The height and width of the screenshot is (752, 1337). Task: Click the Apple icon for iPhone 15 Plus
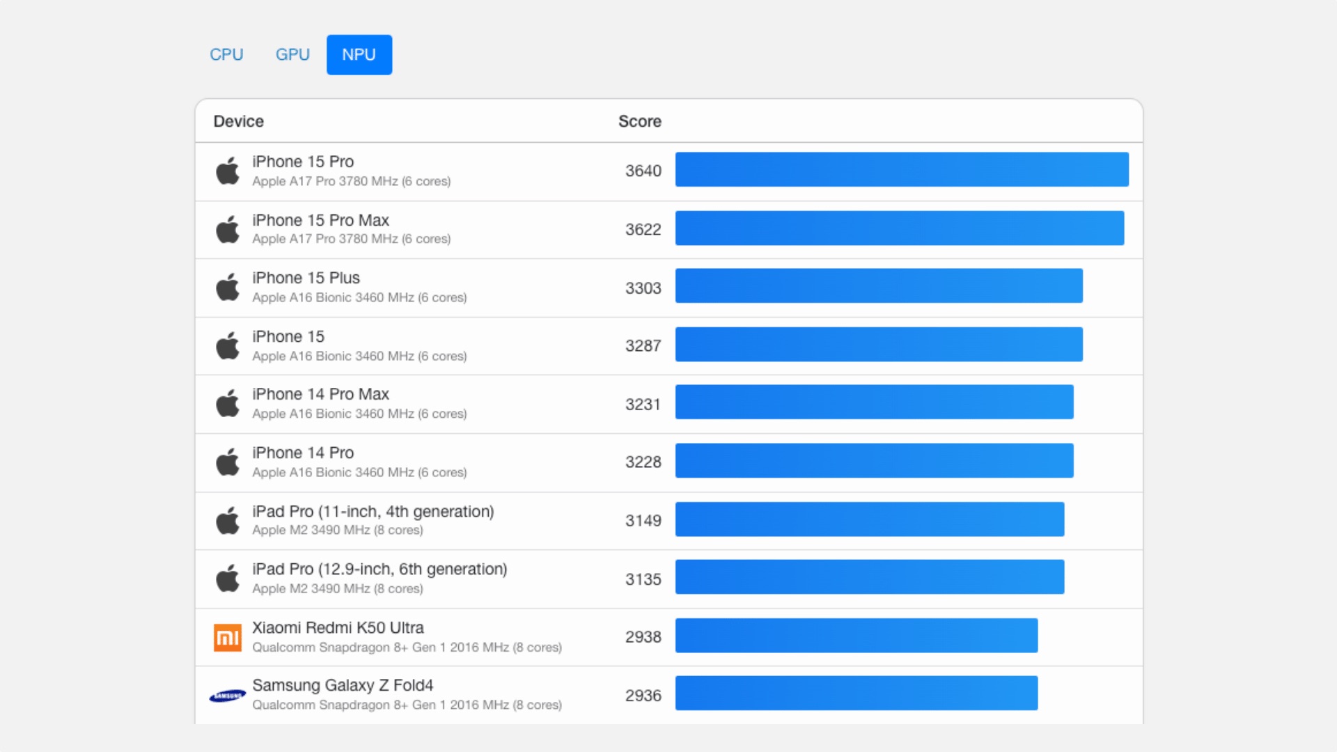point(228,288)
